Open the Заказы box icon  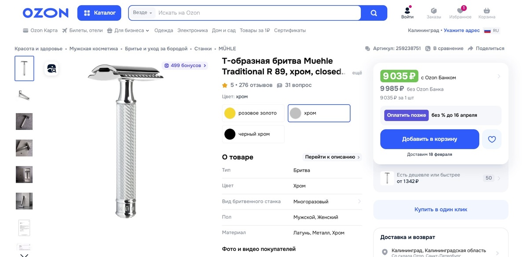point(434,13)
